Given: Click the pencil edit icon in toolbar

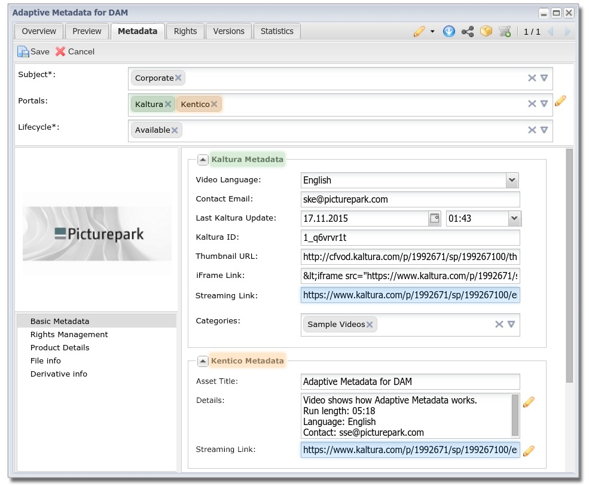Looking at the screenshot, I should click(x=419, y=32).
